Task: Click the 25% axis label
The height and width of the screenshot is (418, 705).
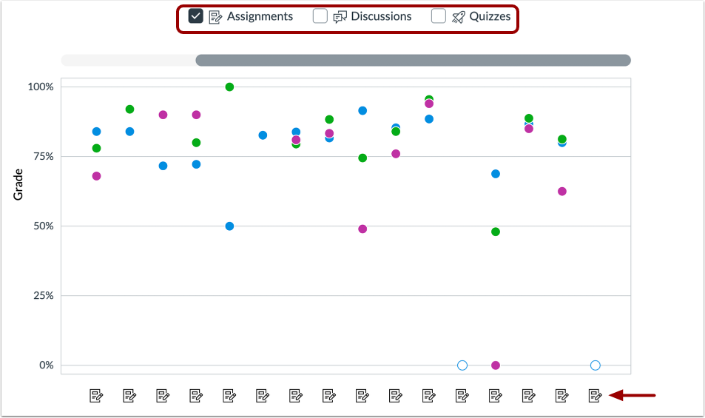Action: point(43,296)
